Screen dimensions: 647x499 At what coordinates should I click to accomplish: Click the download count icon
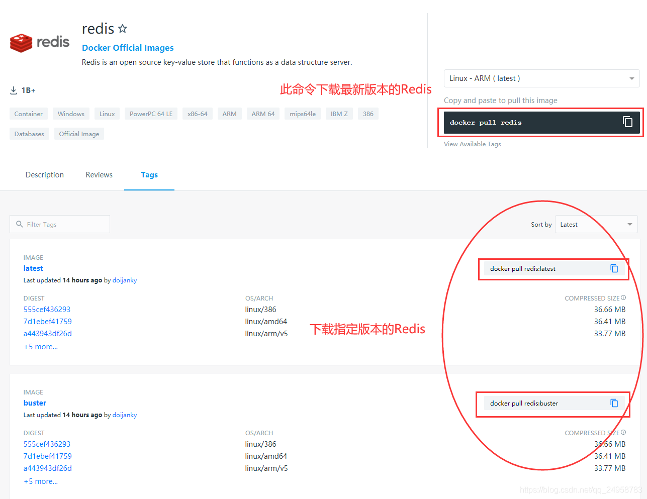tap(14, 90)
